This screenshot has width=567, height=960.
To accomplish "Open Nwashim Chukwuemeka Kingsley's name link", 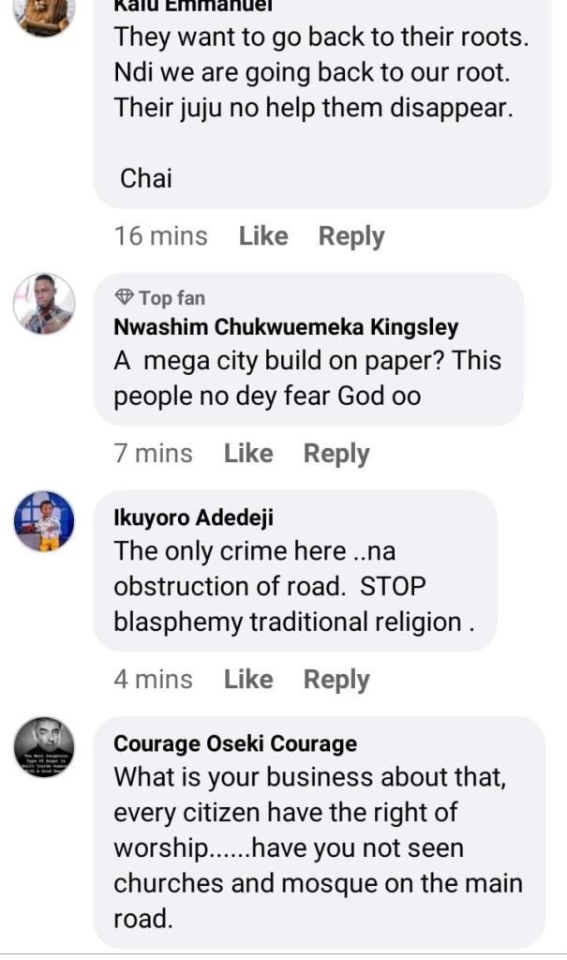I will tap(286, 327).
